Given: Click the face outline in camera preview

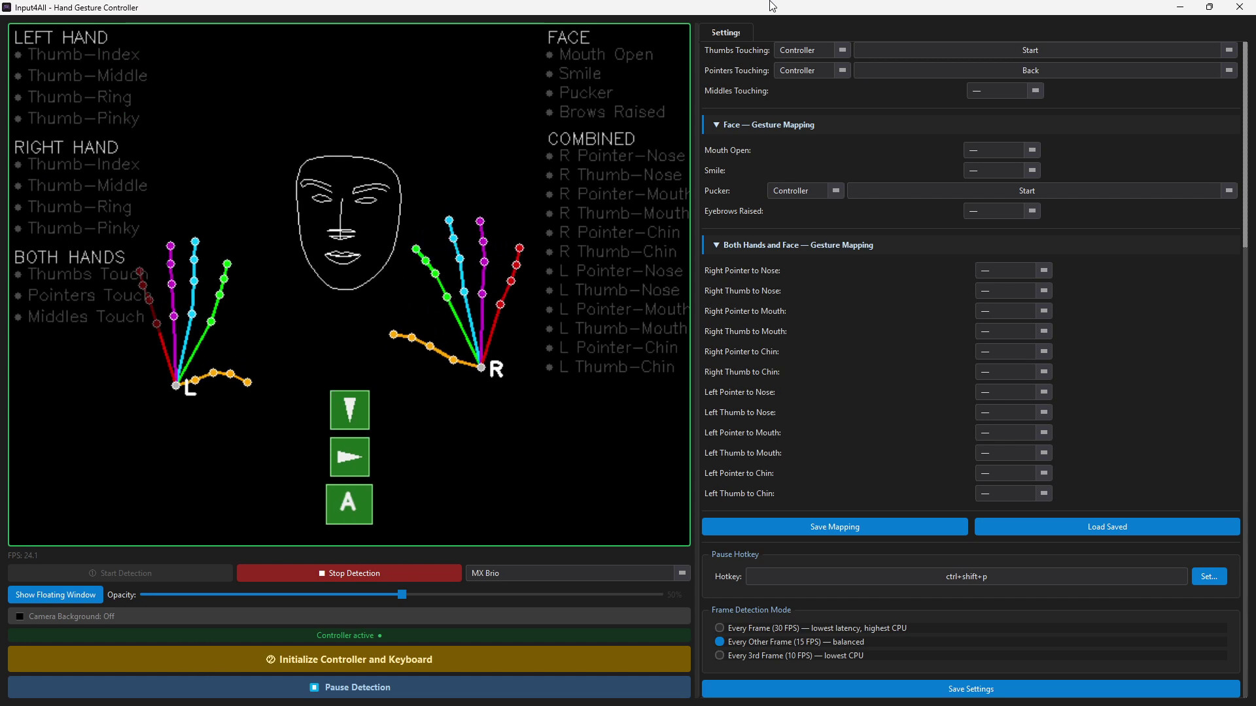Looking at the screenshot, I should pos(348,222).
